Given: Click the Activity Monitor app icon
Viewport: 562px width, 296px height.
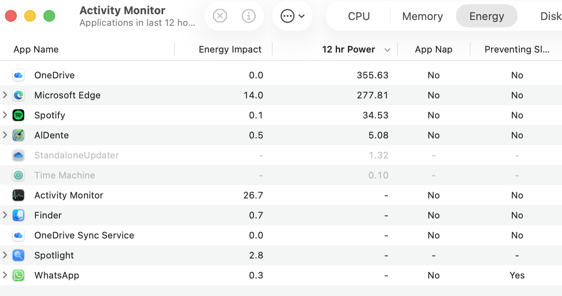Looking at the screenshot, I should coord(18,195).
